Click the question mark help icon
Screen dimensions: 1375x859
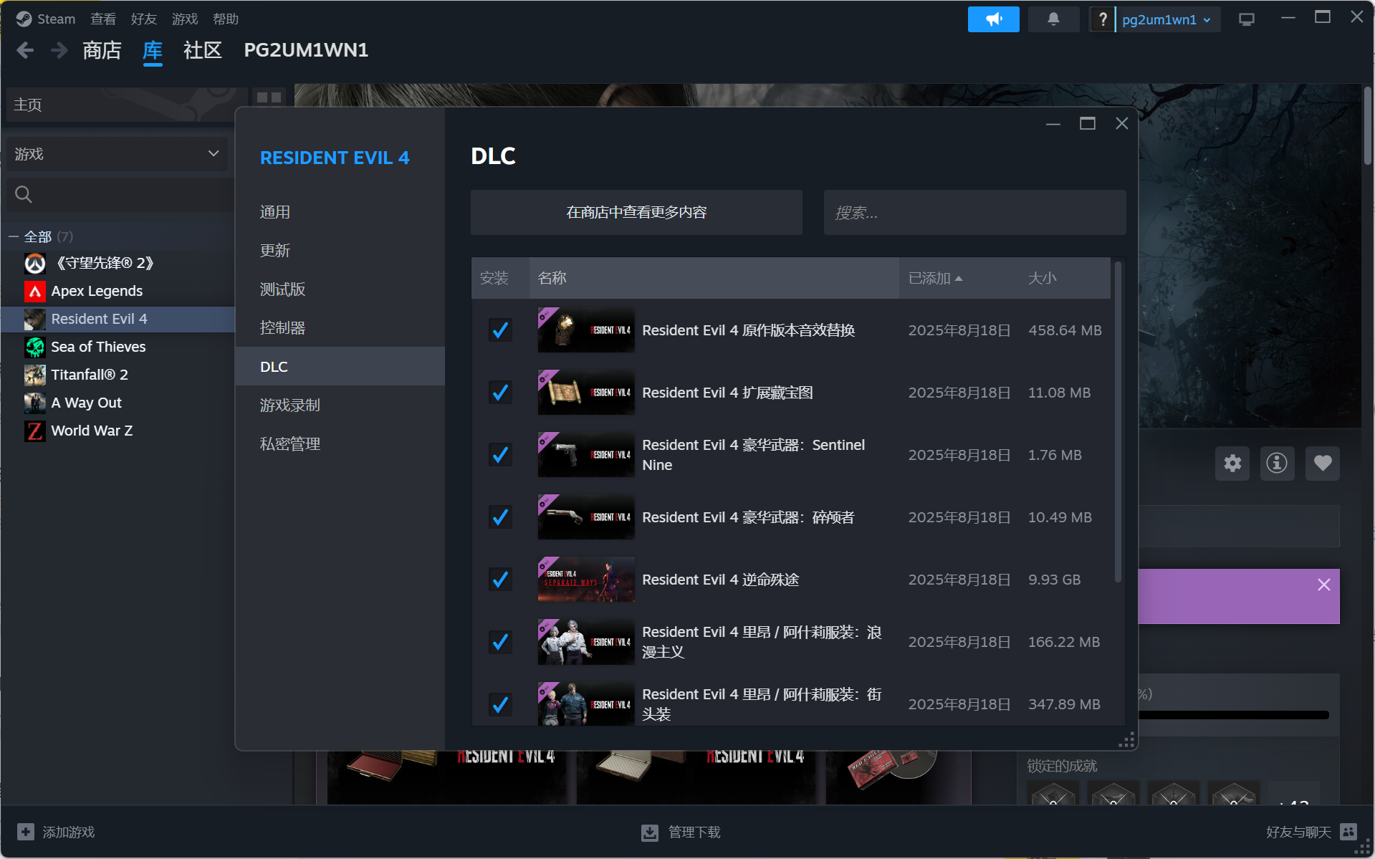tap(1103, 19)
